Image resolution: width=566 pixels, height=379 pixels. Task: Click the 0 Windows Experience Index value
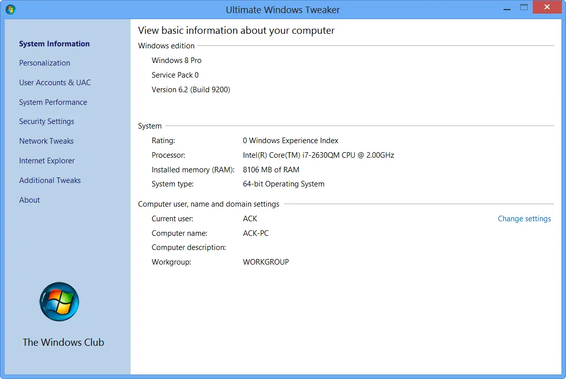tap(291, 141)
